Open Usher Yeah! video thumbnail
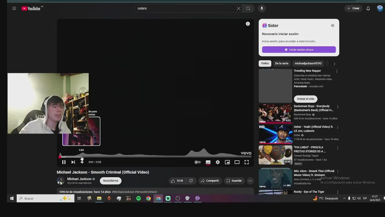The width and height of the screenshot is (385, 217). 275,134
